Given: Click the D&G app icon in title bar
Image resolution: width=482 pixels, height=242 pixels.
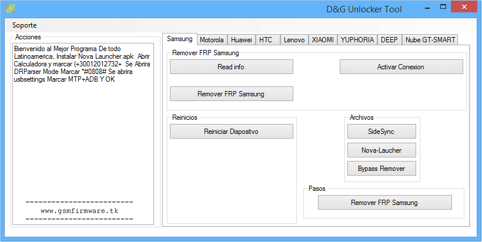Looking at the screenshot, I should coord(11,9).
